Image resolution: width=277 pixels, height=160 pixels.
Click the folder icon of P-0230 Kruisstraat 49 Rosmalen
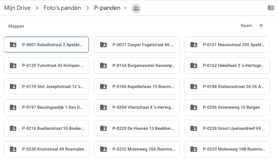(x=13, y=149)
